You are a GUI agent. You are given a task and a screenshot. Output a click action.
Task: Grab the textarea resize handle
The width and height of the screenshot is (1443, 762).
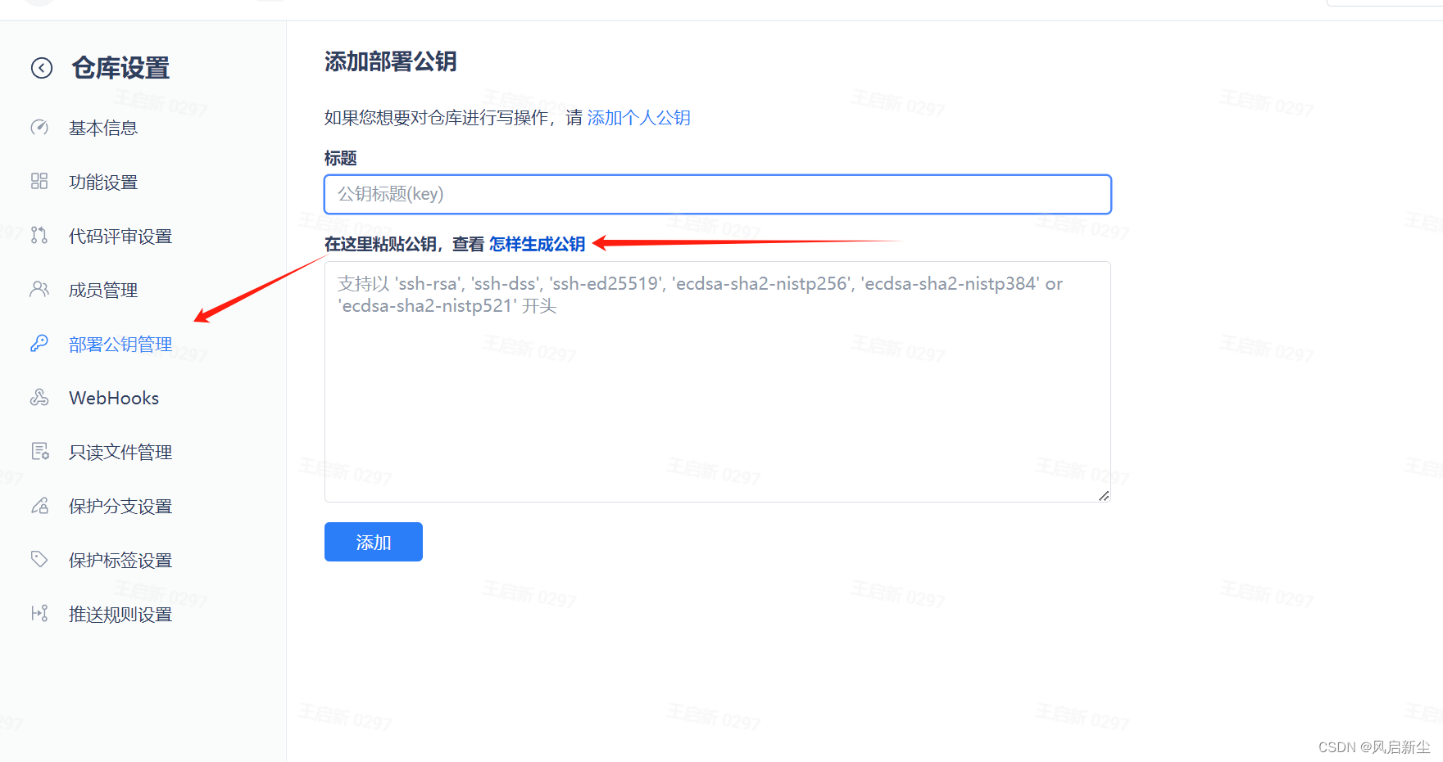[x=1104, y=495]
